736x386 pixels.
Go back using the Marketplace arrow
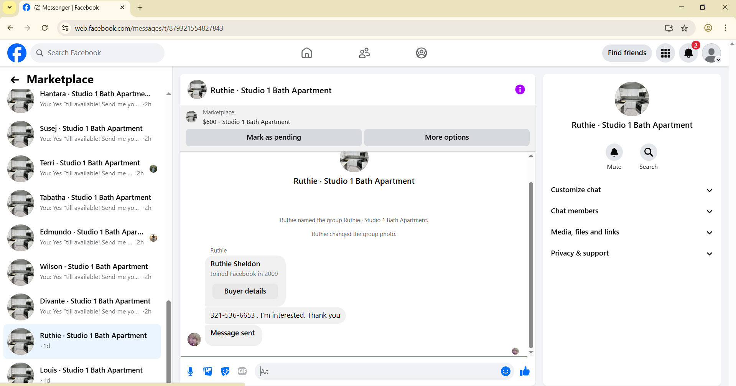(x=15, y=79)
